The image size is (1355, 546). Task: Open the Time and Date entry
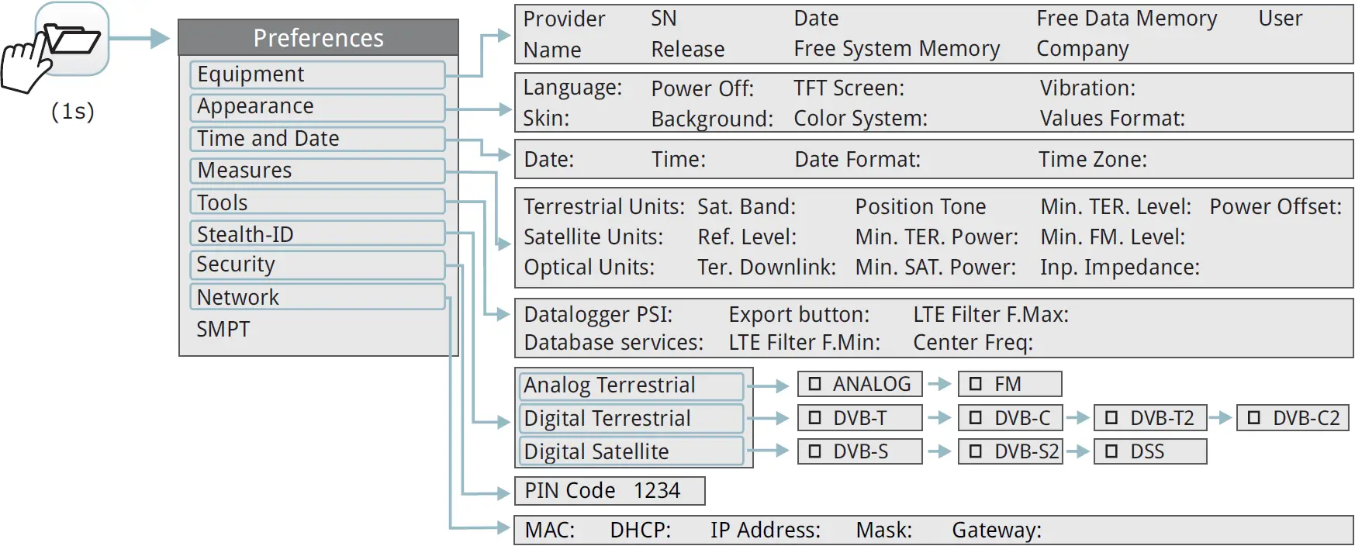[317, 139]
